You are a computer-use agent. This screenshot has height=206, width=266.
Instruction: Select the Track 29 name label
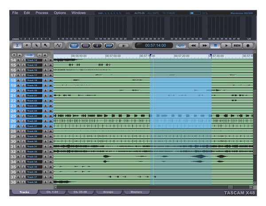tap(34, 136)
